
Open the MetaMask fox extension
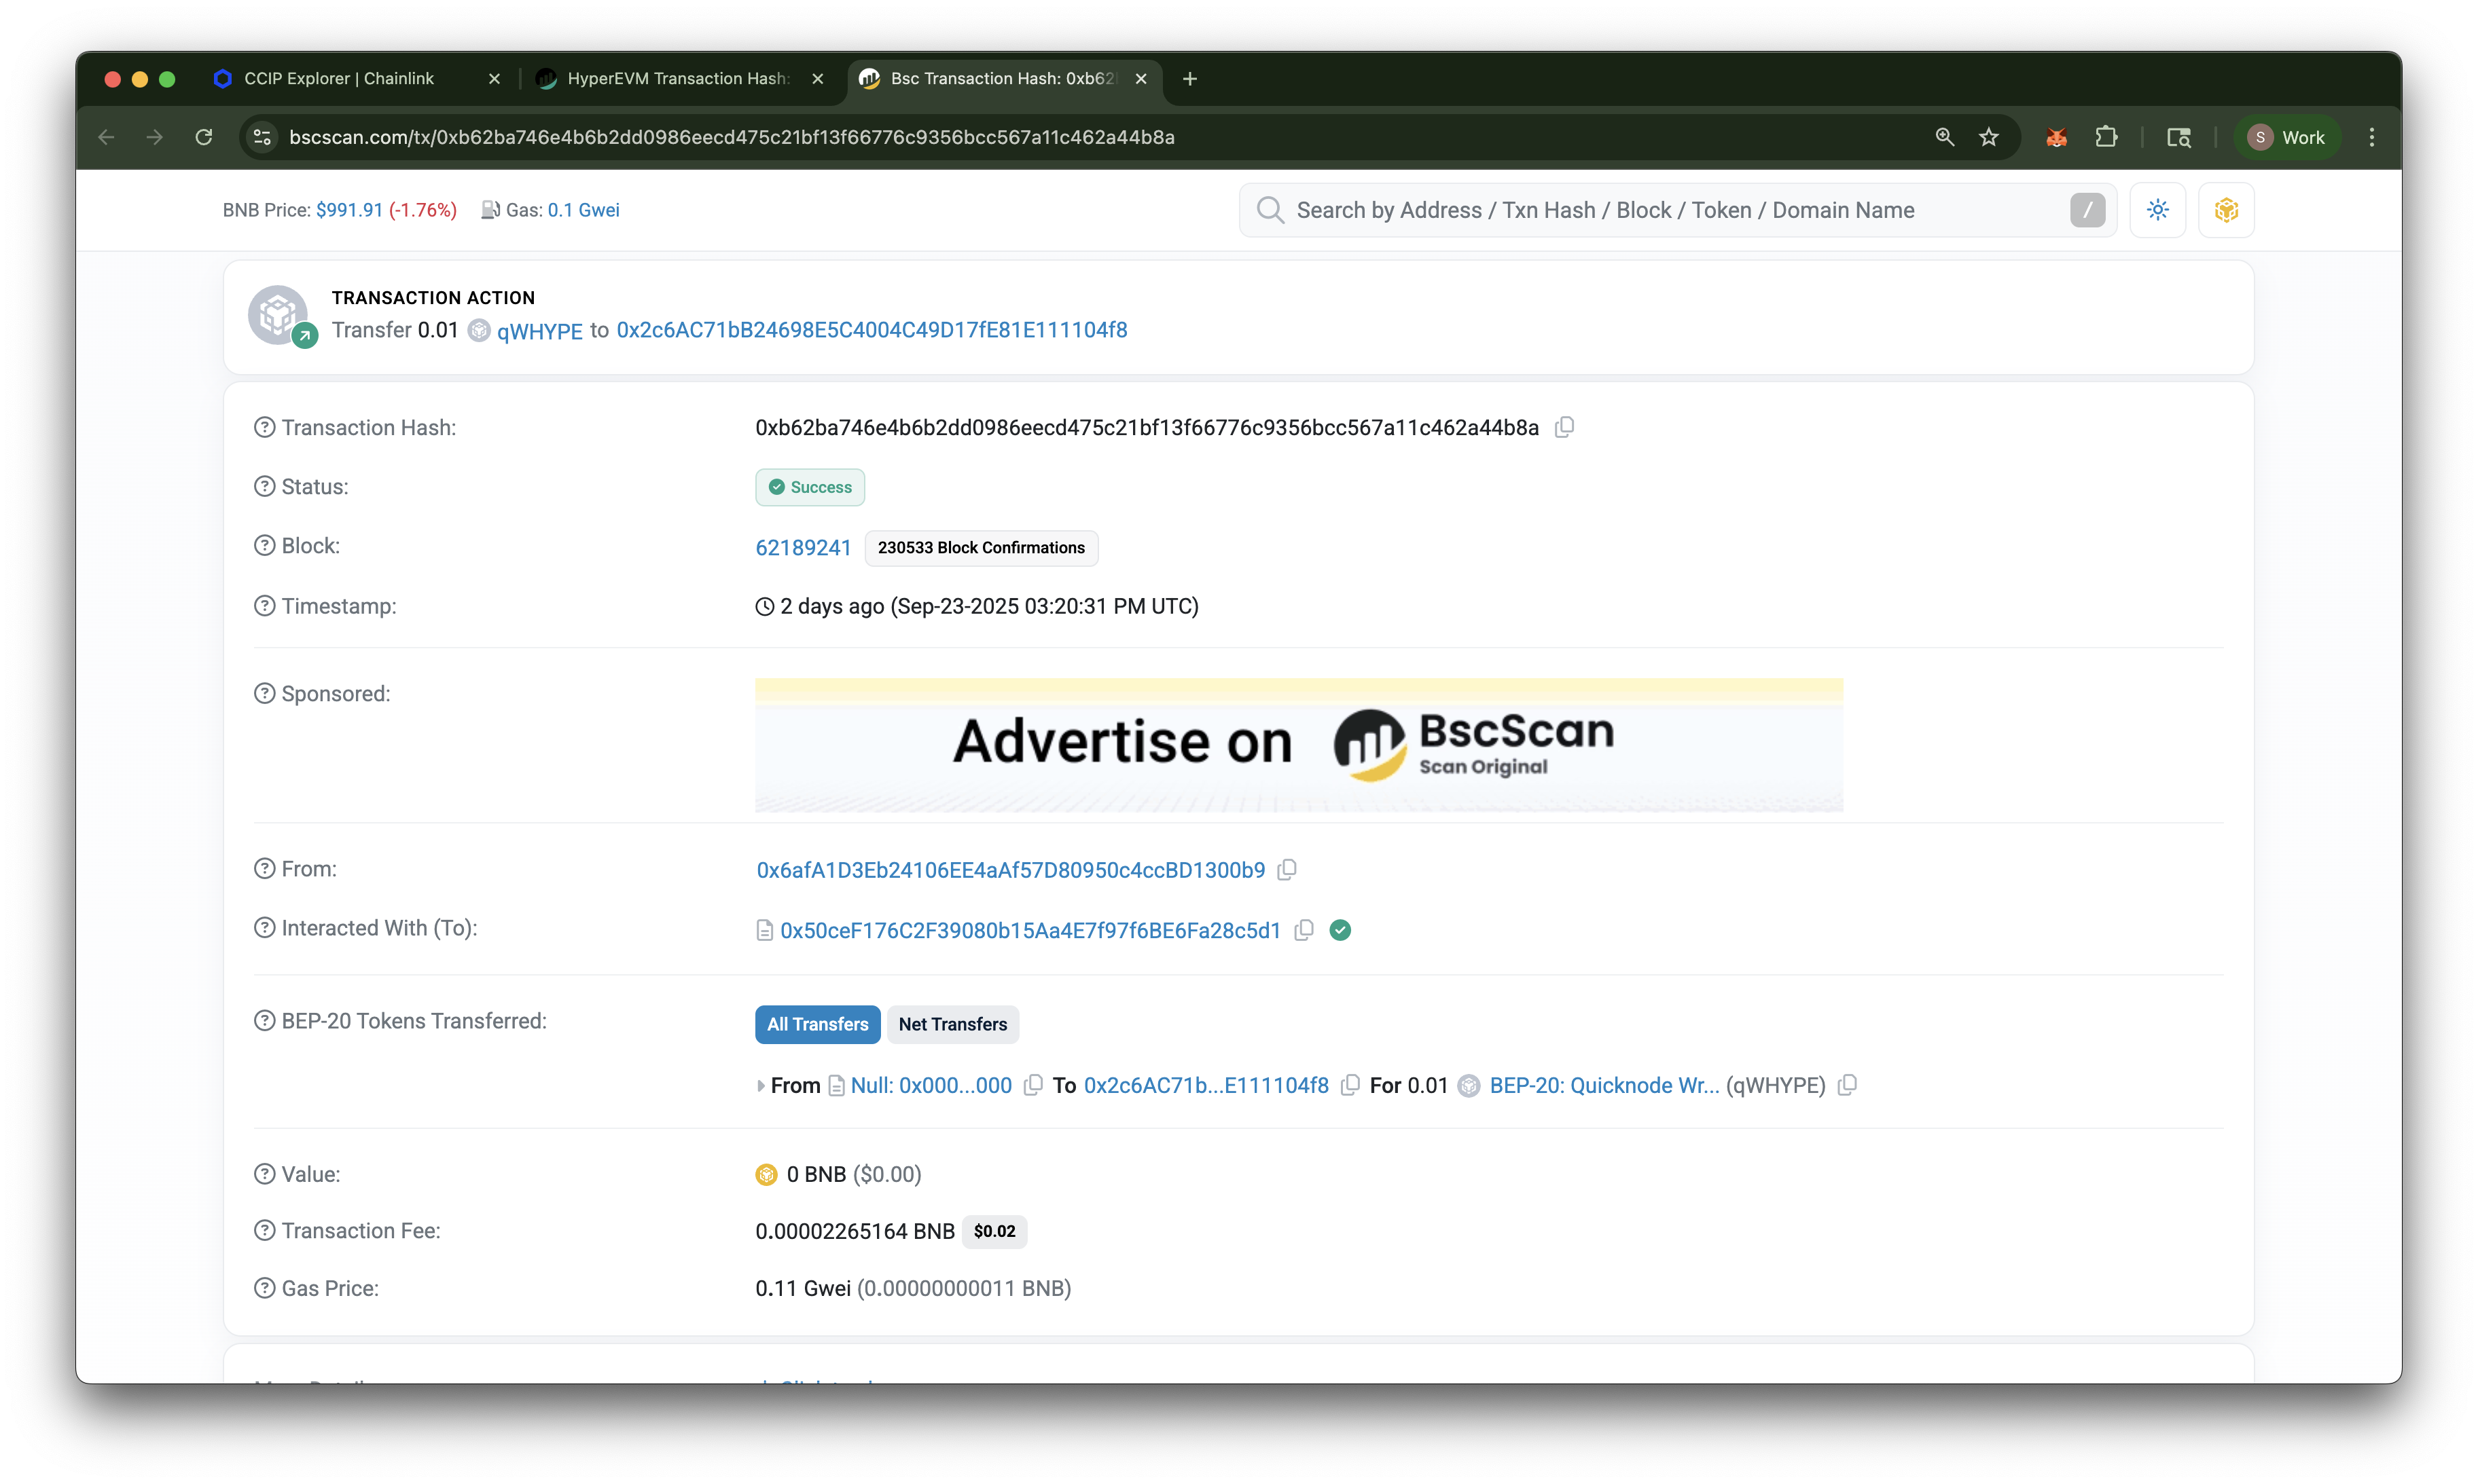[2055, 137]
